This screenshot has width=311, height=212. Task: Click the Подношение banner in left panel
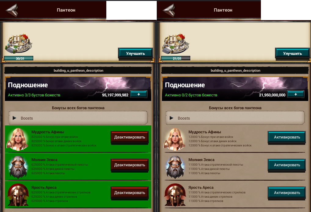[x=78, y=89]
